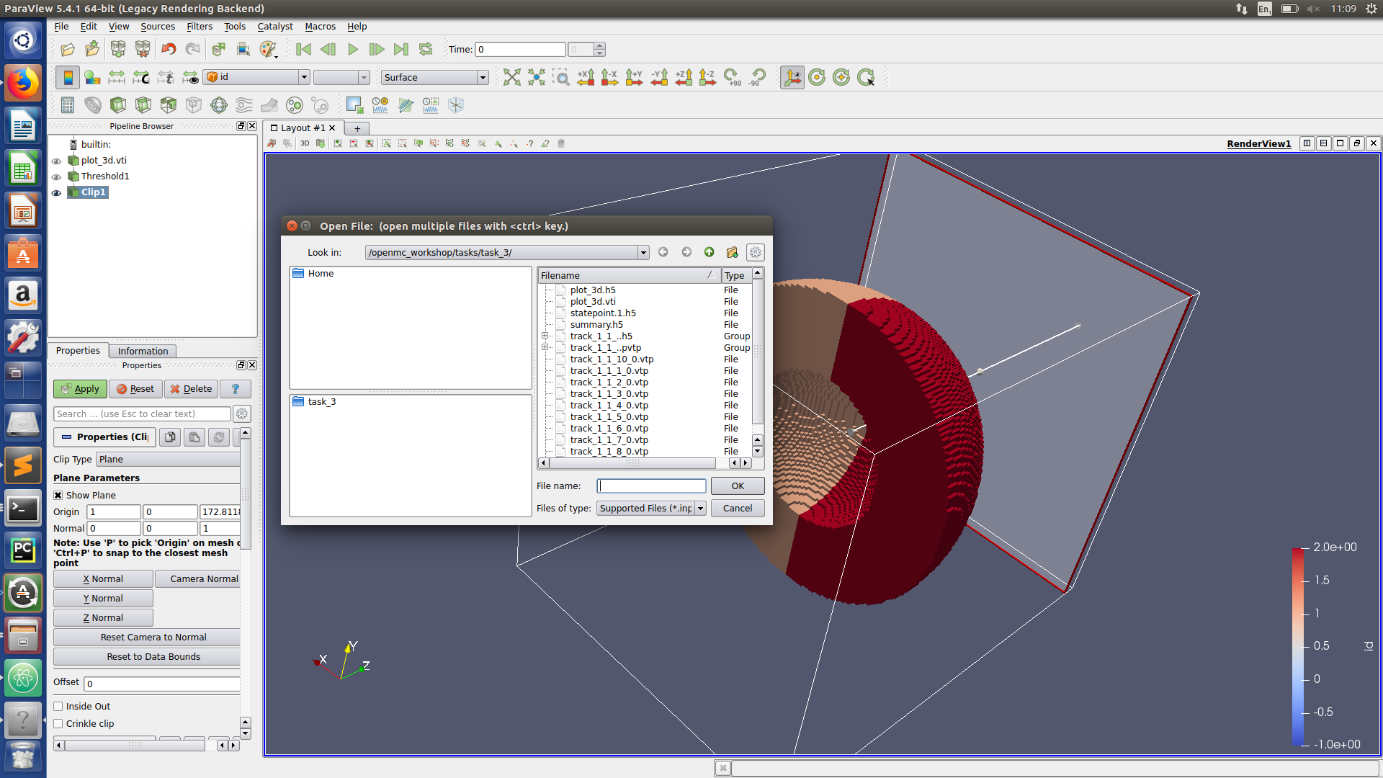Navigate up to parent directory in dialog
This screenshot has height=778, width=1383.
[x=709, y=252]
